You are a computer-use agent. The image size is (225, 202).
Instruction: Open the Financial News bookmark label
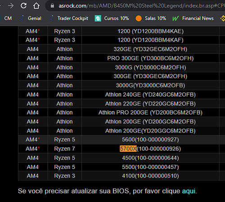coord(198,18)
